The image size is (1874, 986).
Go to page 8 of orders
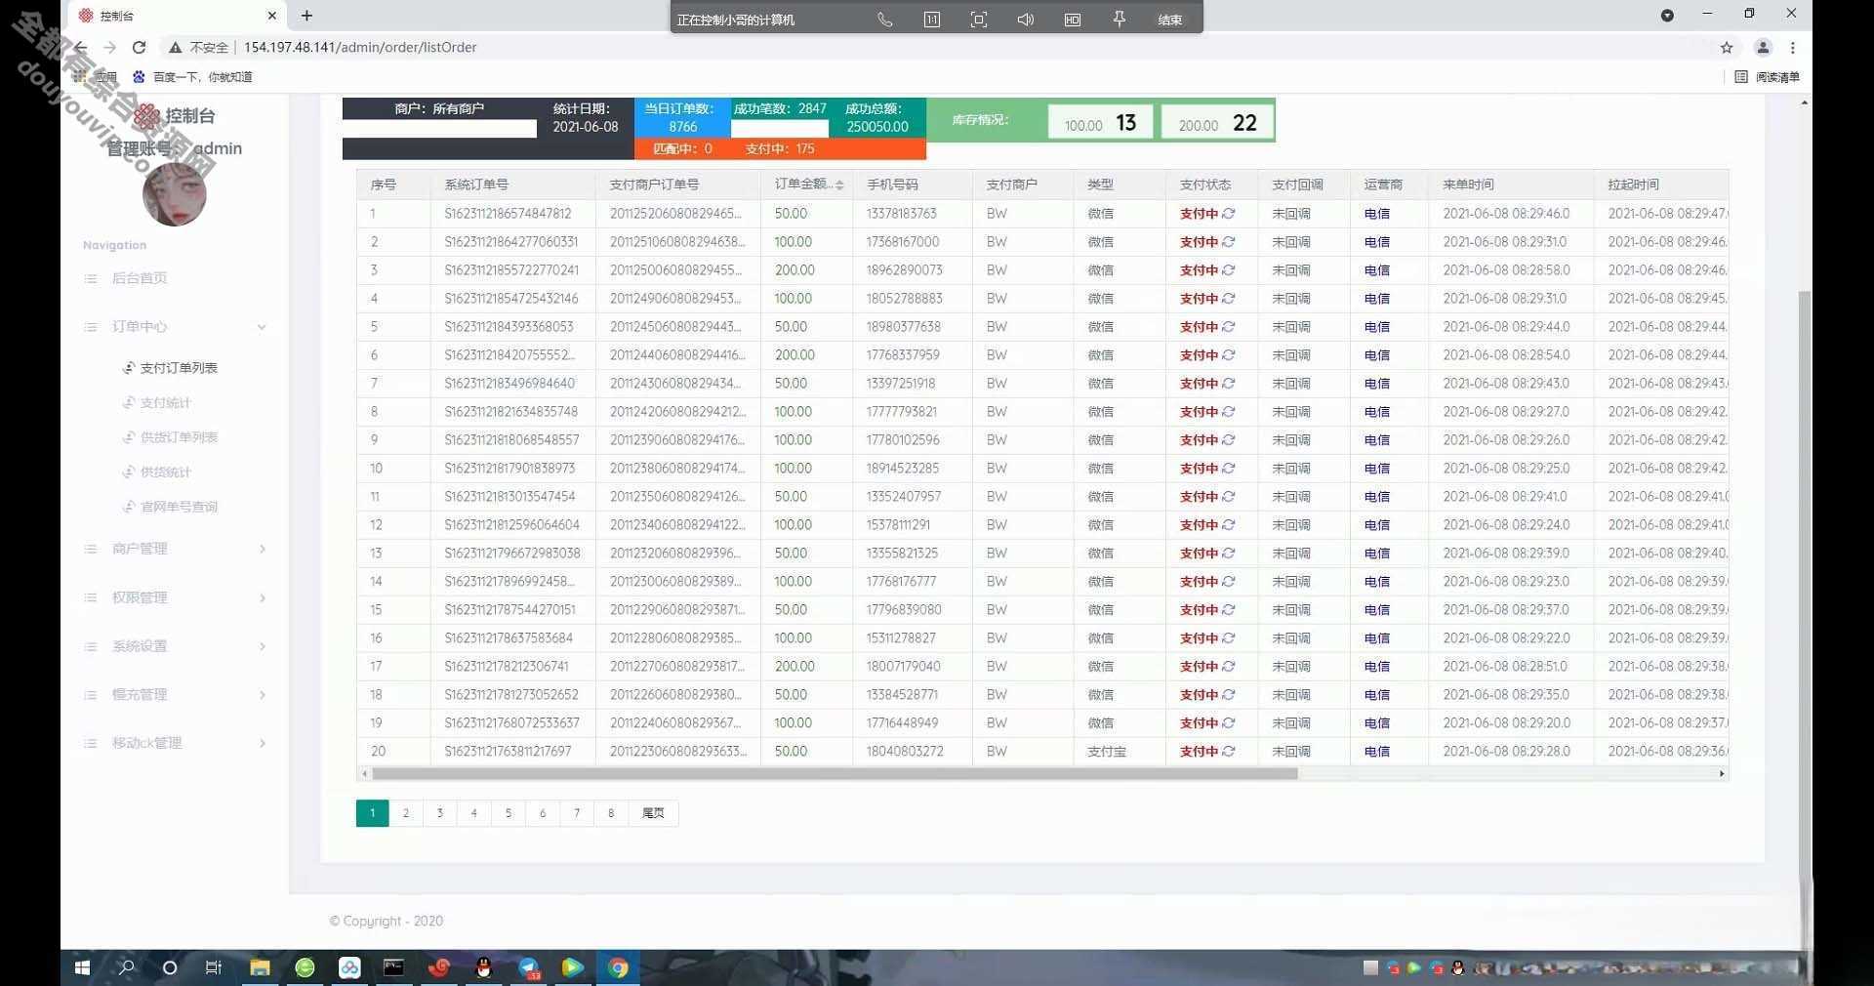point(611,813)
